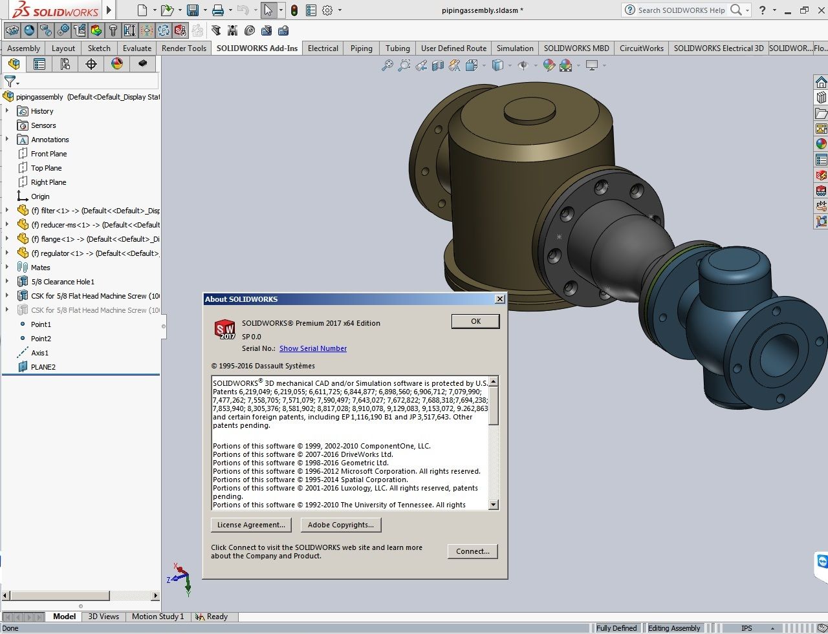Click the Search SOLIDWORKS Help field
828x634 pixels.
tap(681, 10)
